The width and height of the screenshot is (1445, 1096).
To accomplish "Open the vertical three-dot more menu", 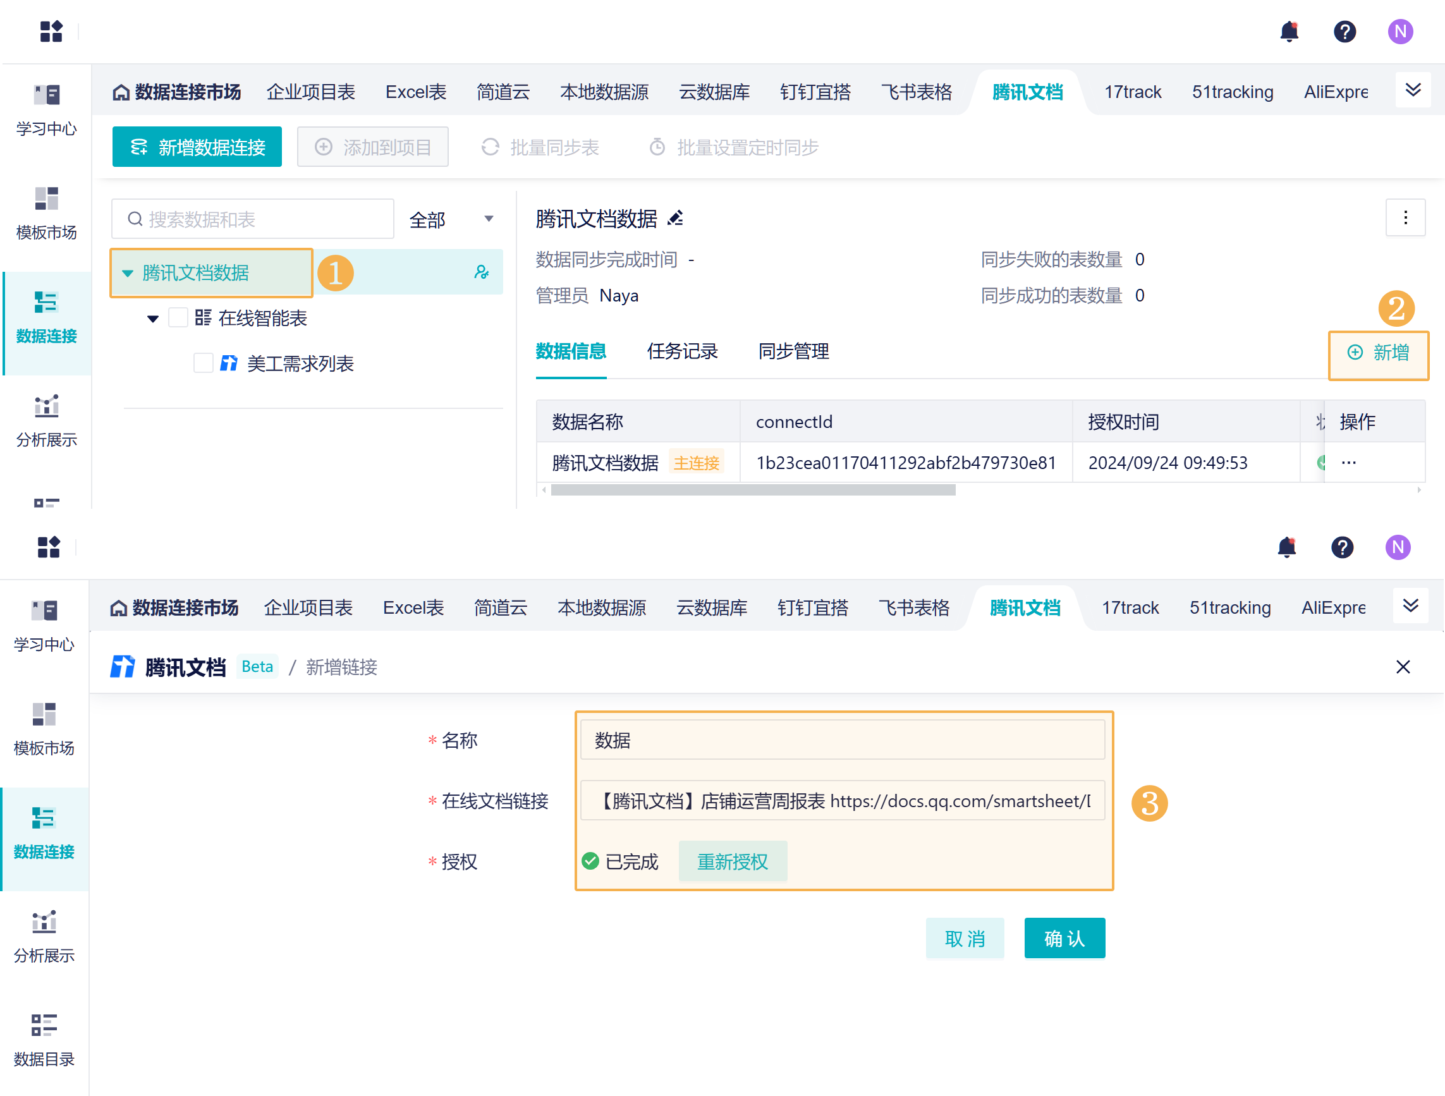I will [1405, 218].
